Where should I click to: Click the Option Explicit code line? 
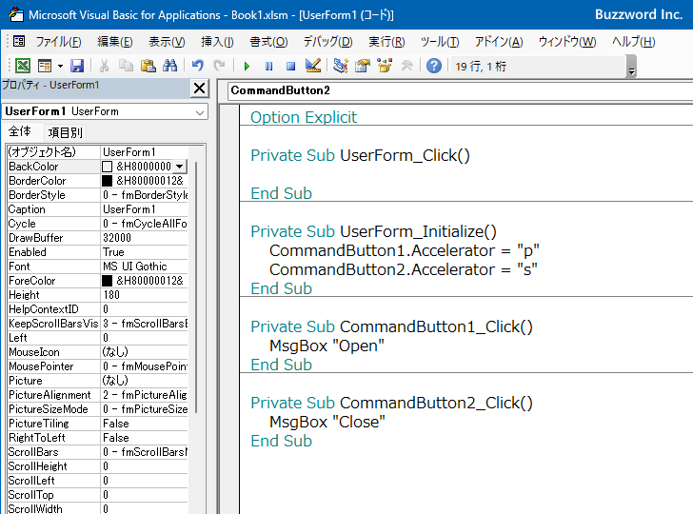(x=304, y=117)
